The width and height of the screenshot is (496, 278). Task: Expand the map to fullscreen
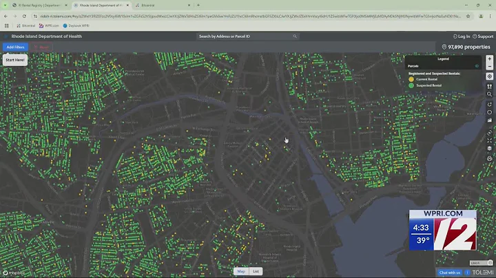489,140
